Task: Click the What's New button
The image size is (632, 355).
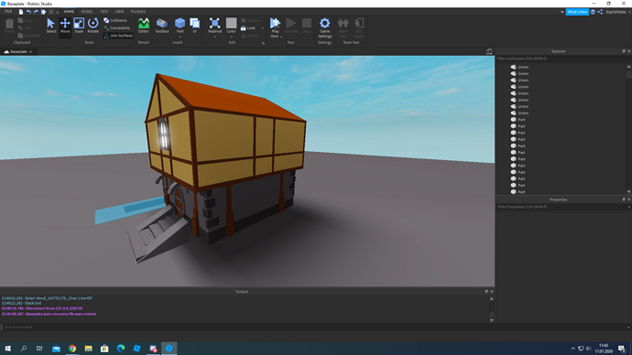Action: point(577,12)
